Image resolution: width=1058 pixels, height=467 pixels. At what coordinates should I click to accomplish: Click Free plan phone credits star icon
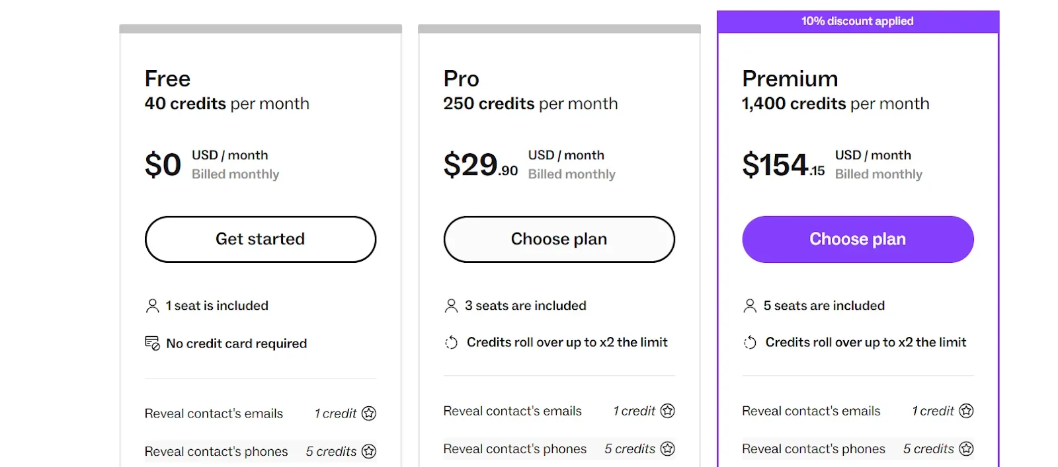pyautogui.click(x=369, y=451)
